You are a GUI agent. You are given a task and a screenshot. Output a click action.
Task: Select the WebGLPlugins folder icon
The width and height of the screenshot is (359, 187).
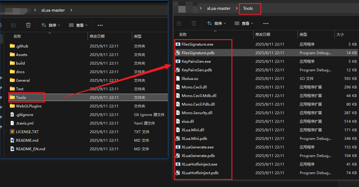[x=12, y=106]
